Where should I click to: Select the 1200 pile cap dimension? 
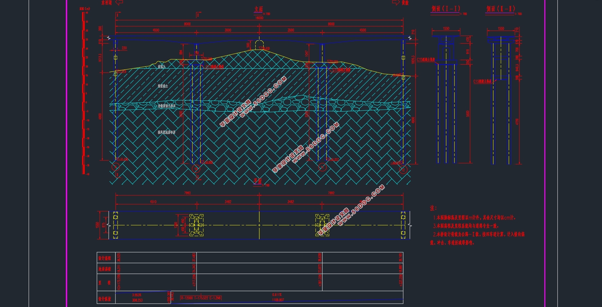point(176,225)
